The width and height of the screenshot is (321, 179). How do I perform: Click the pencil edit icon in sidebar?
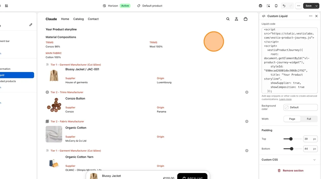(31, 25)
